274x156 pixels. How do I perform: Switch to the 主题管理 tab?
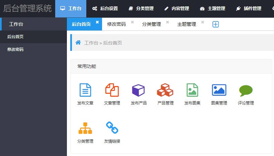187,24
